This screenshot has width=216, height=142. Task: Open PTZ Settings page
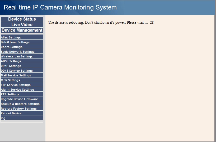[22, 94]
